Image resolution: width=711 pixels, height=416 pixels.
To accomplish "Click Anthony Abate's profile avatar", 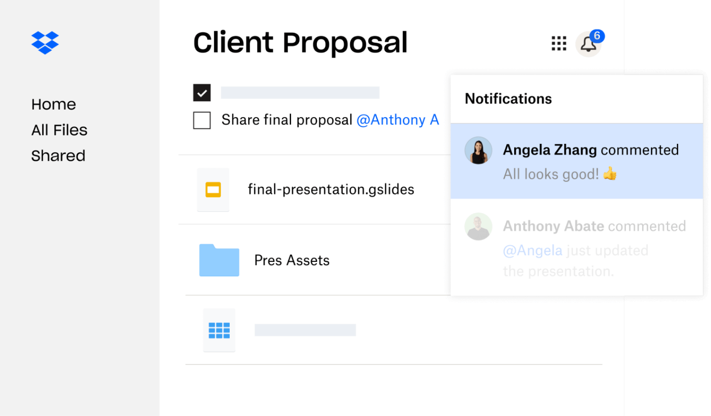I will [x=478, y=226].
